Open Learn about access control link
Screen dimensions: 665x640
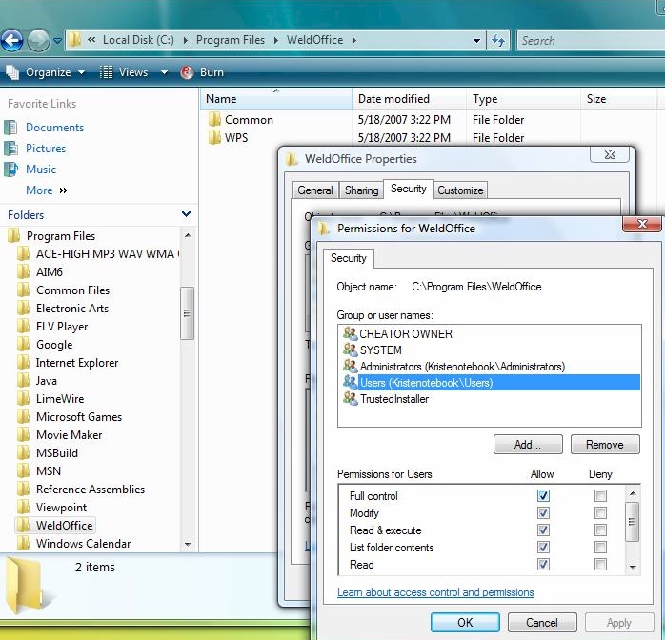point(435,592)
